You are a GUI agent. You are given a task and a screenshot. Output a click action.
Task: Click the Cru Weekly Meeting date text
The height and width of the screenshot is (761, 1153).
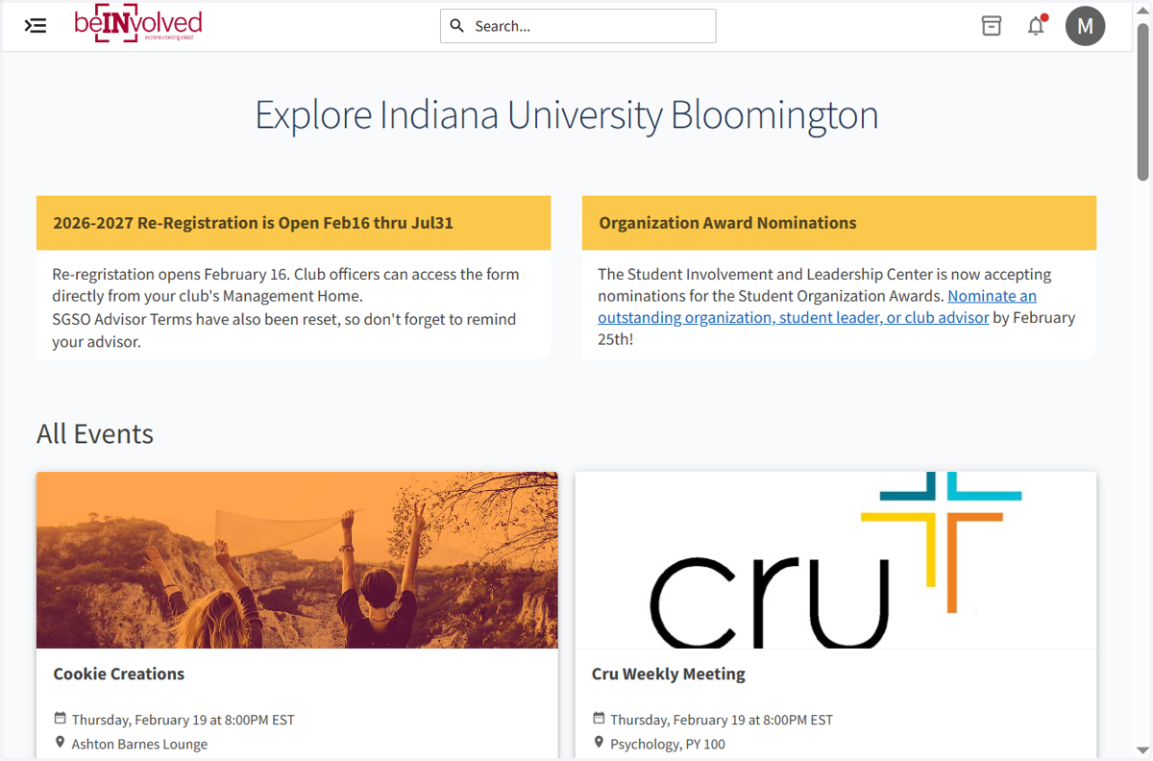[722, 720]
